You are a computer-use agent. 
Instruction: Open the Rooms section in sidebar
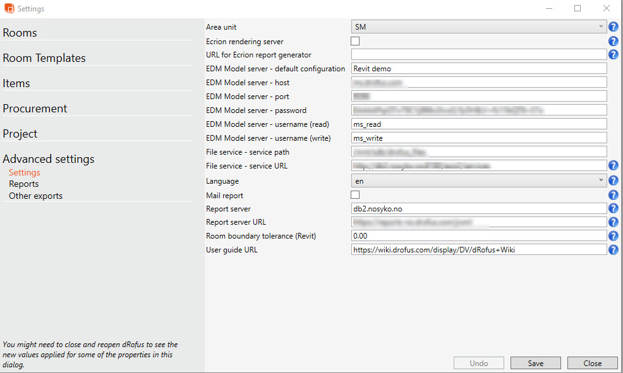click(x=20, y=33)
